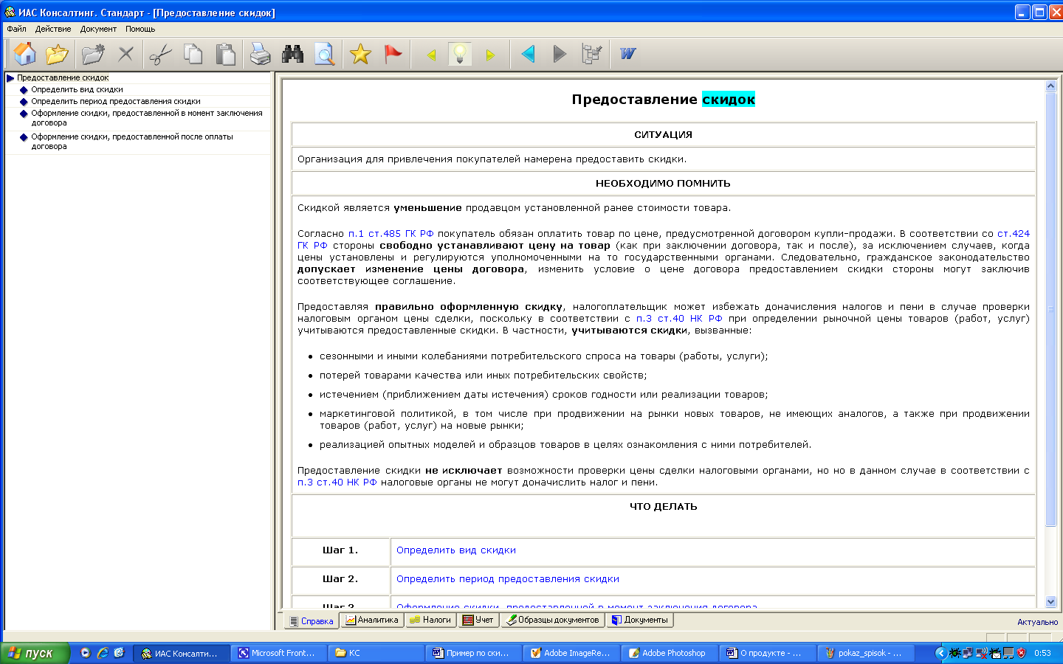Open the п.1 ст.485 ГК РФ link
The image size is (1063, 664).
[391, 233]
